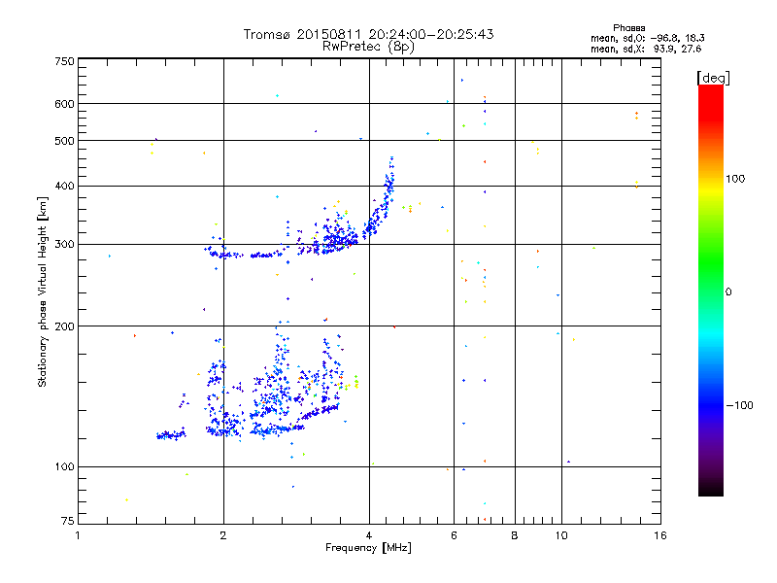Select the 'Phases' header text
Image resolution: width=777 pixels, height=583 pixels.
pos(628,28)
